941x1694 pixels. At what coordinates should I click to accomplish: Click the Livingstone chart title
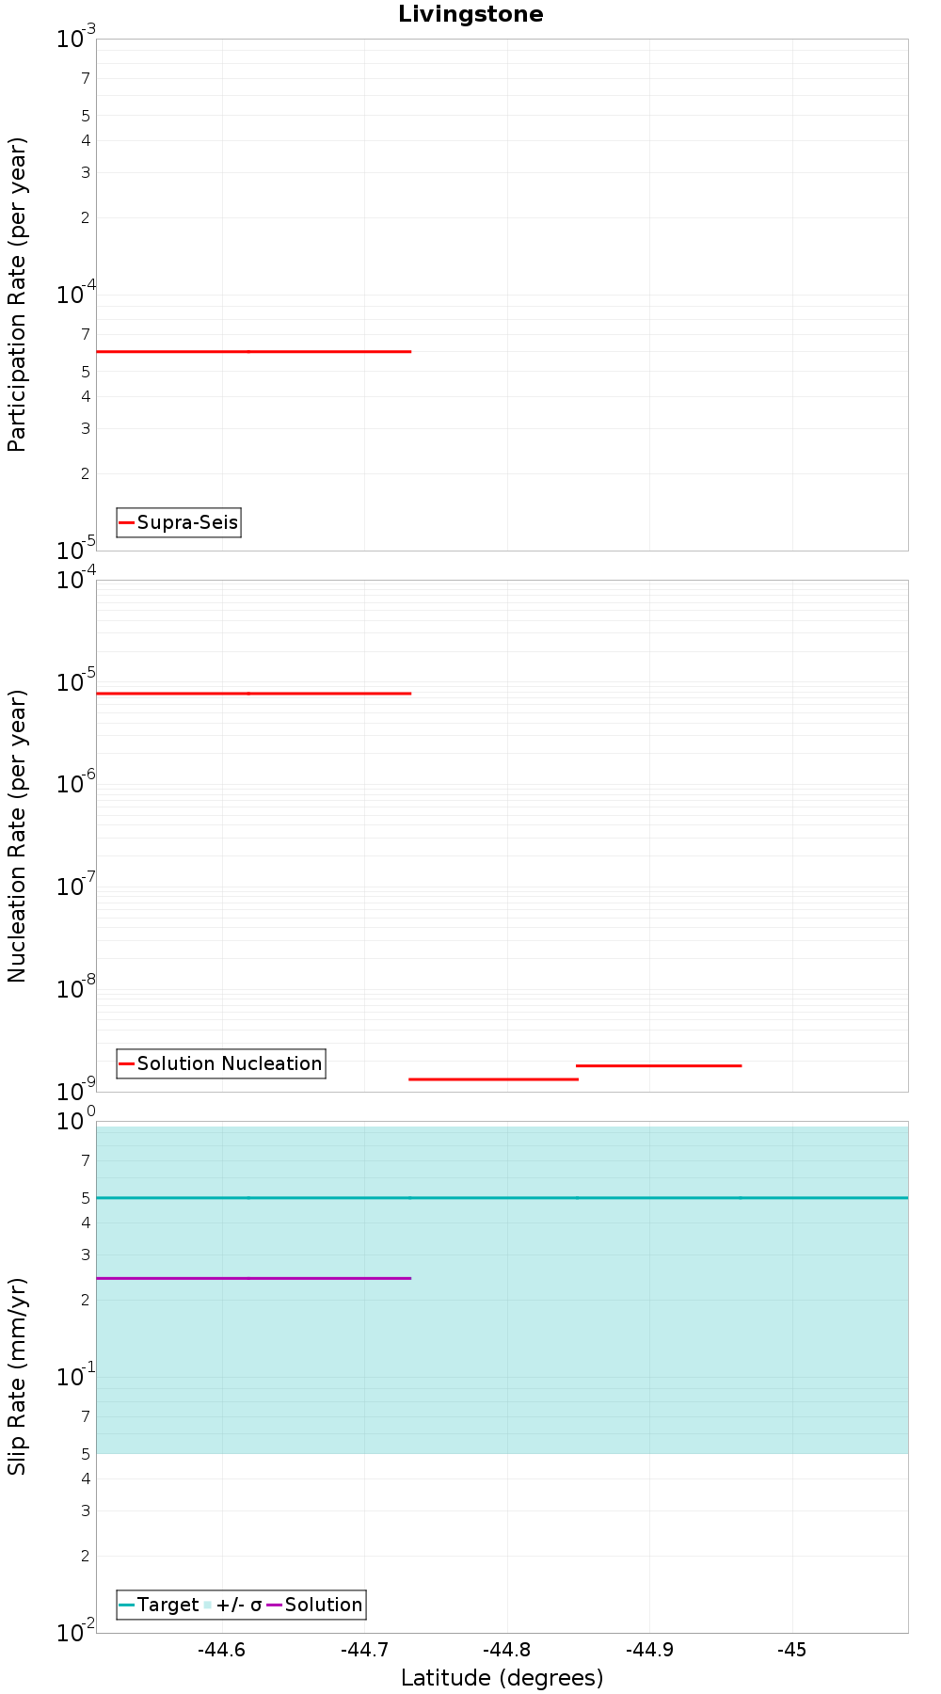pyautogui.click(x=470, y=14)
